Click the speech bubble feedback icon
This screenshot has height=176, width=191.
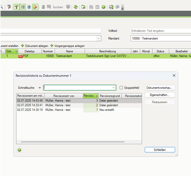pyautogui.click(x=117, y=7)
